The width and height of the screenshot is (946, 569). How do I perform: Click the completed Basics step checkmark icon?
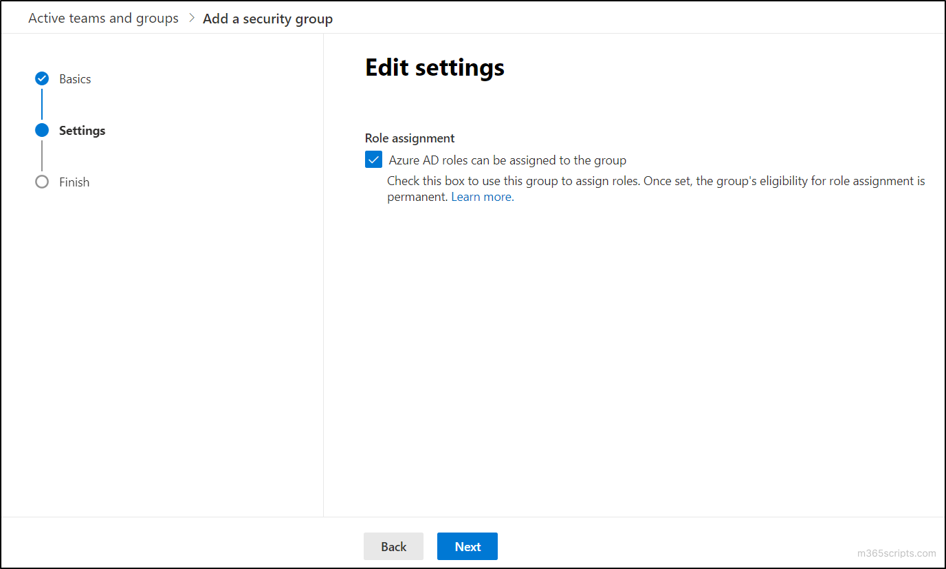(x=42, y=78)
